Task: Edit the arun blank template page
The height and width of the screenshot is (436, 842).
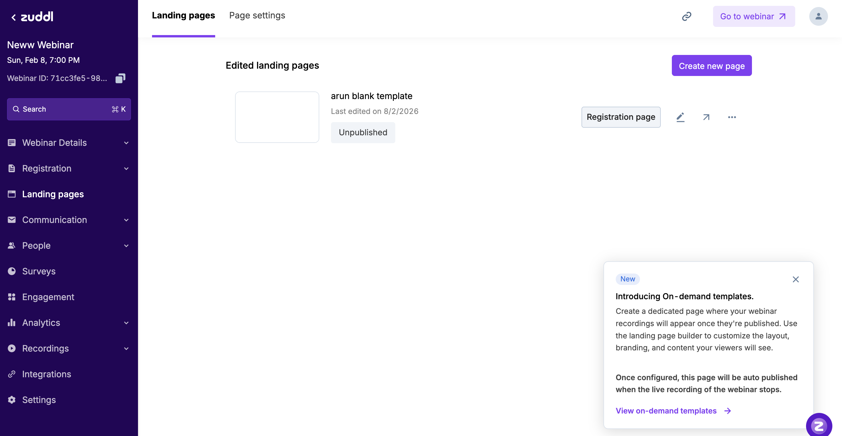Action: (680, 117)
